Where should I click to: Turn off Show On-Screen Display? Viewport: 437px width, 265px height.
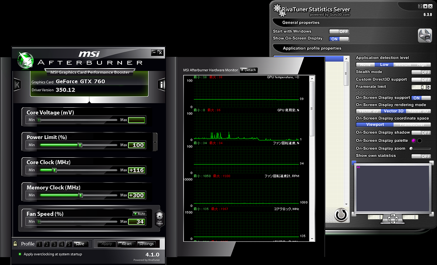339,39
